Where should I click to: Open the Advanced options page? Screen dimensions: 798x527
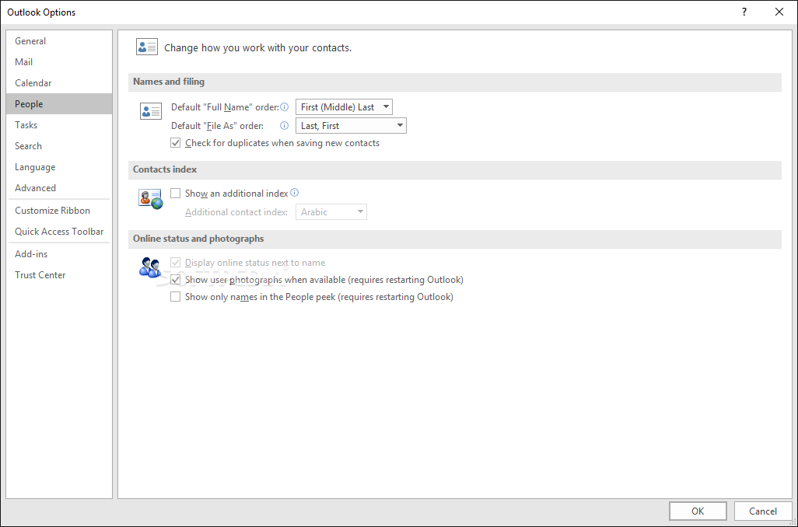point(59,187)
